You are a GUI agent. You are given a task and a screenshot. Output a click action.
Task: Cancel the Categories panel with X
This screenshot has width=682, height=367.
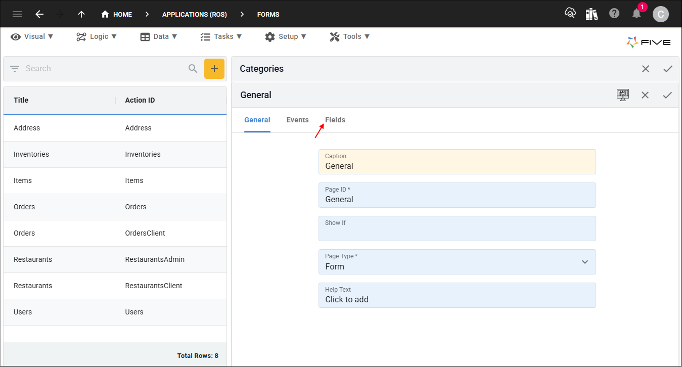click(x=646, y=69)
